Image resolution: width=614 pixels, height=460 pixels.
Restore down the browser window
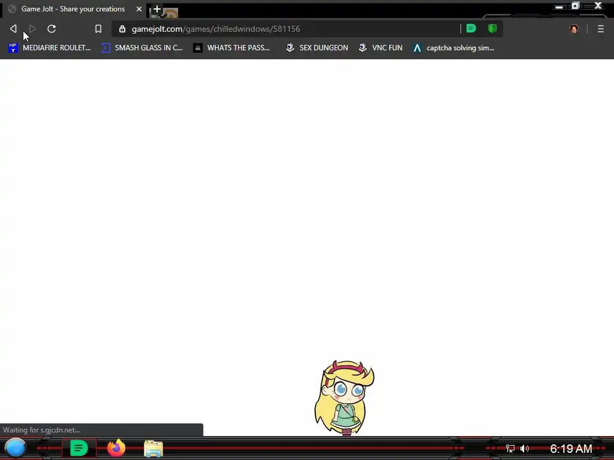pyautogui.click(x=575, y=6)
